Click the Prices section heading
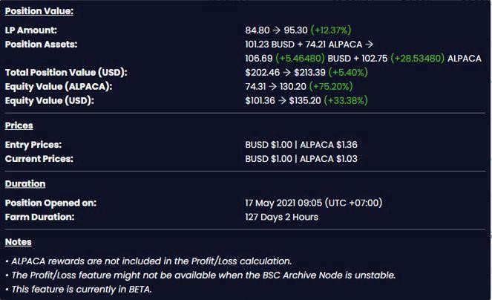The image size is (492, 300). click(x=19, y=125)
